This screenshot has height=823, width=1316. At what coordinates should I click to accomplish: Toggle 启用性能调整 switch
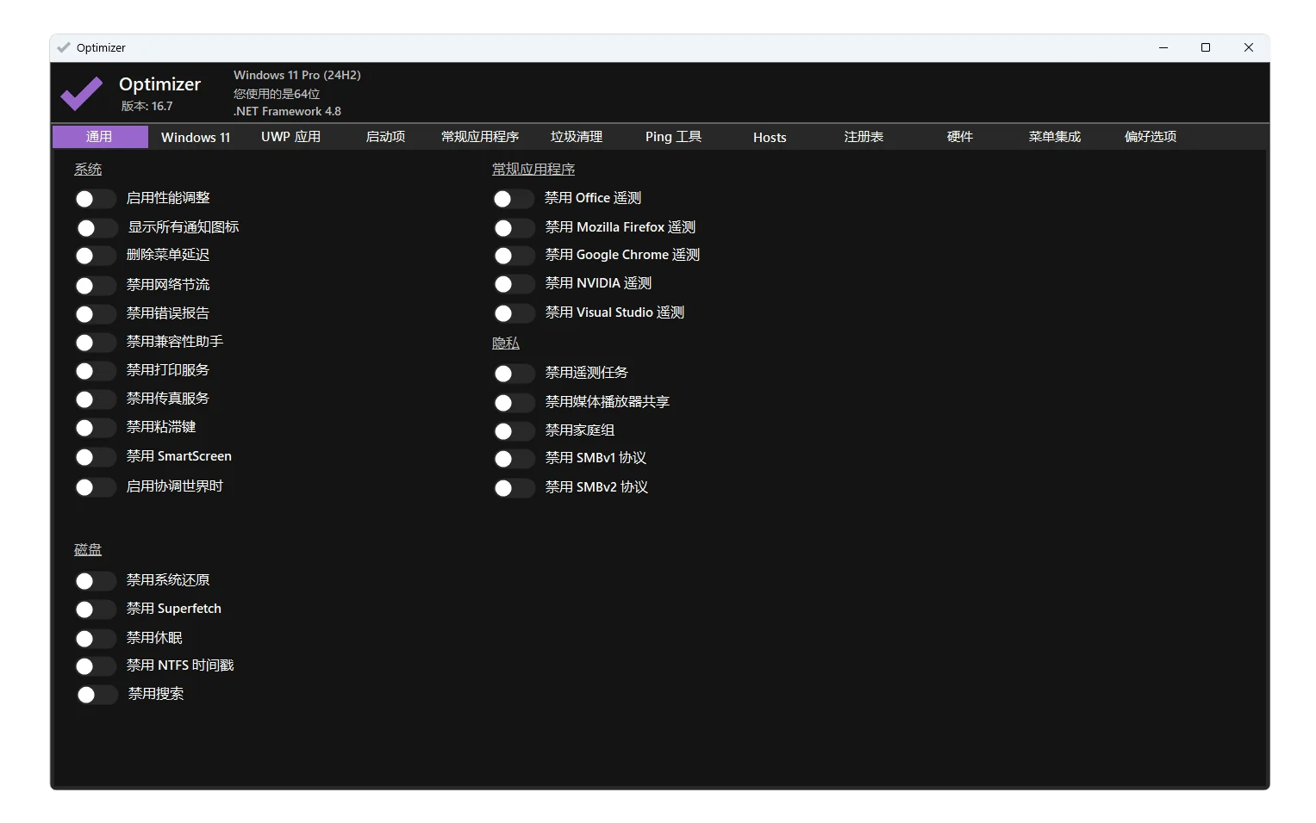pos(95,199)
